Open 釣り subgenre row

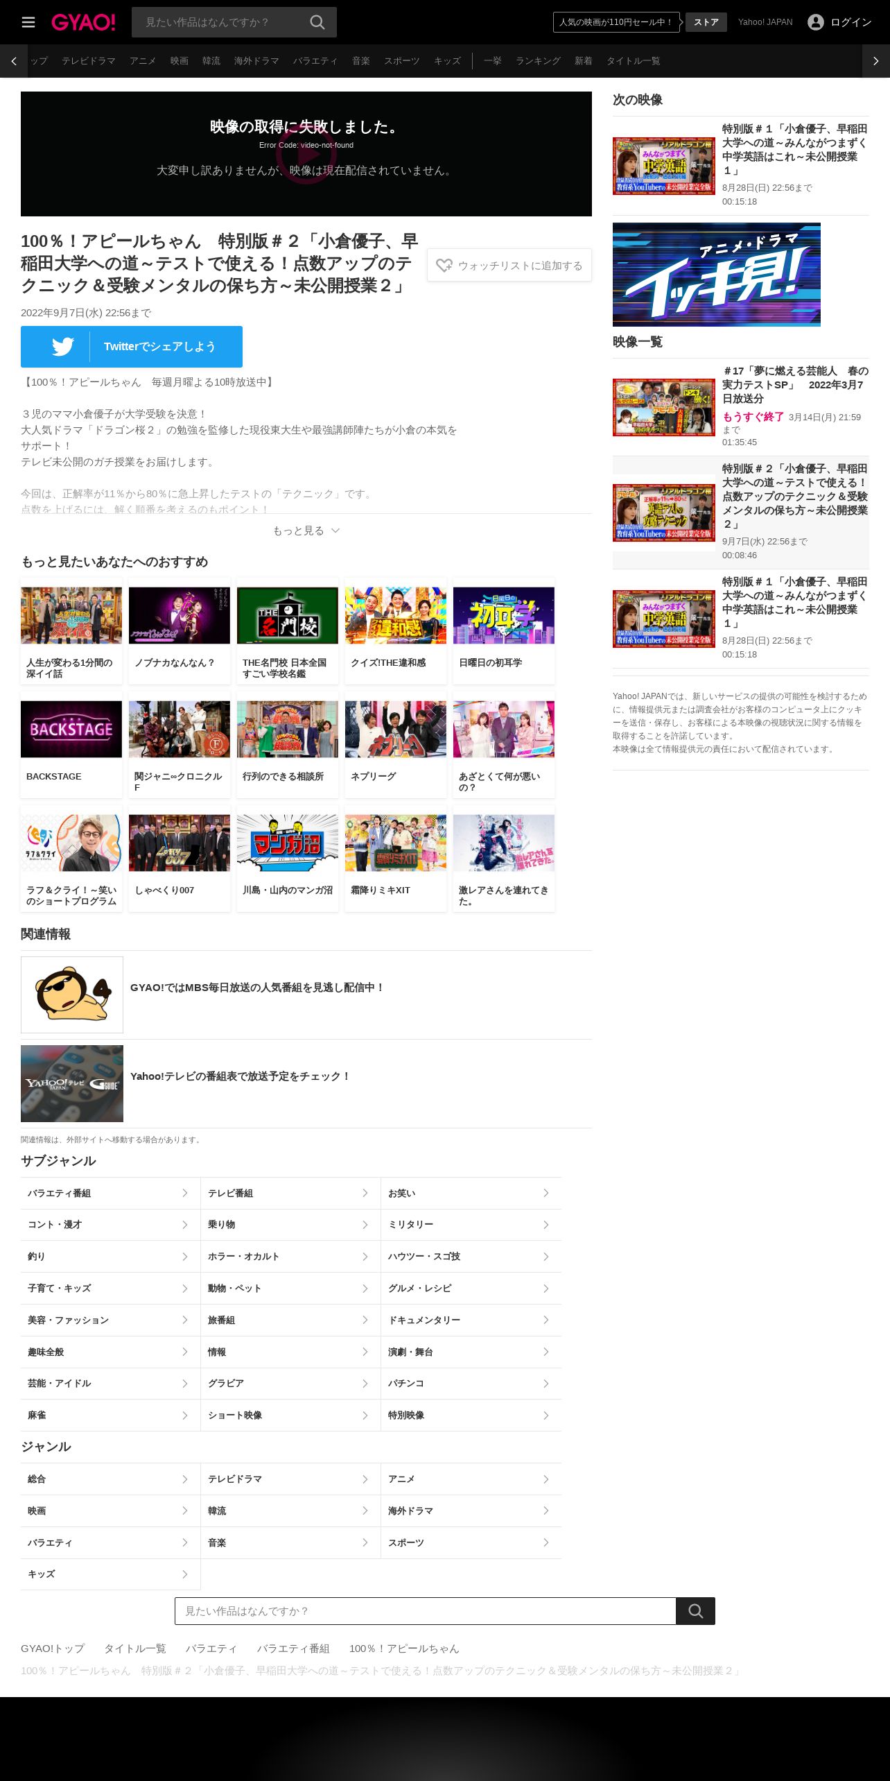pos(110,1257)
